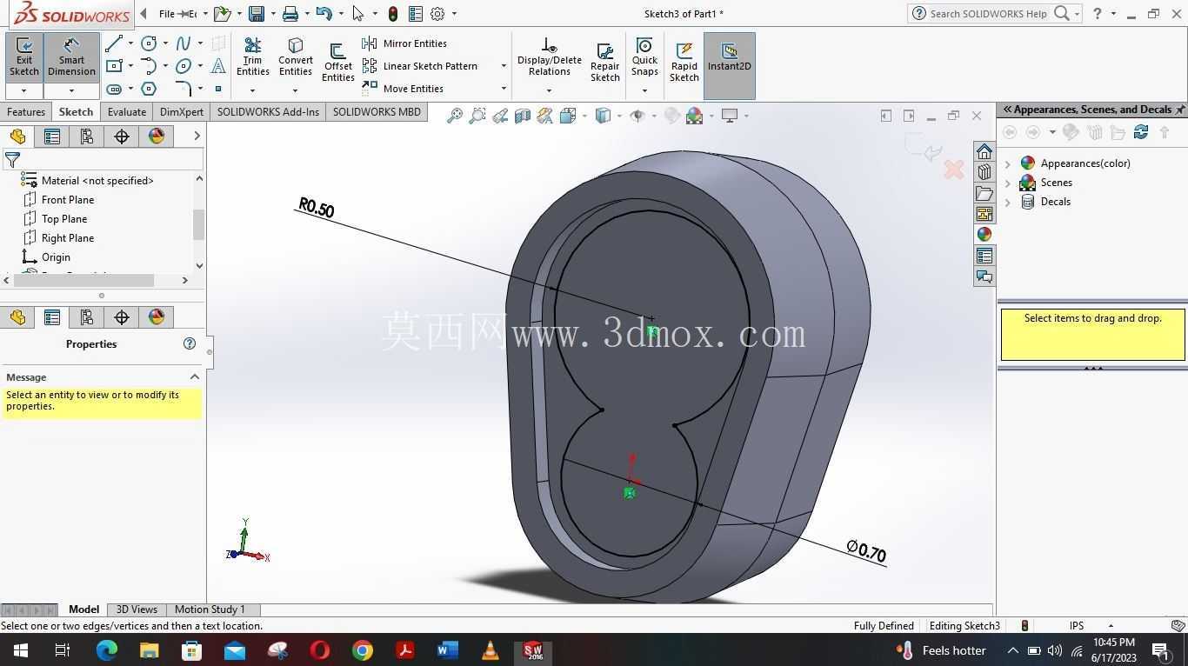Click Zoom to Fit icon
Image resolution: width=1188 pixels, height=666 pixels.
454,116
